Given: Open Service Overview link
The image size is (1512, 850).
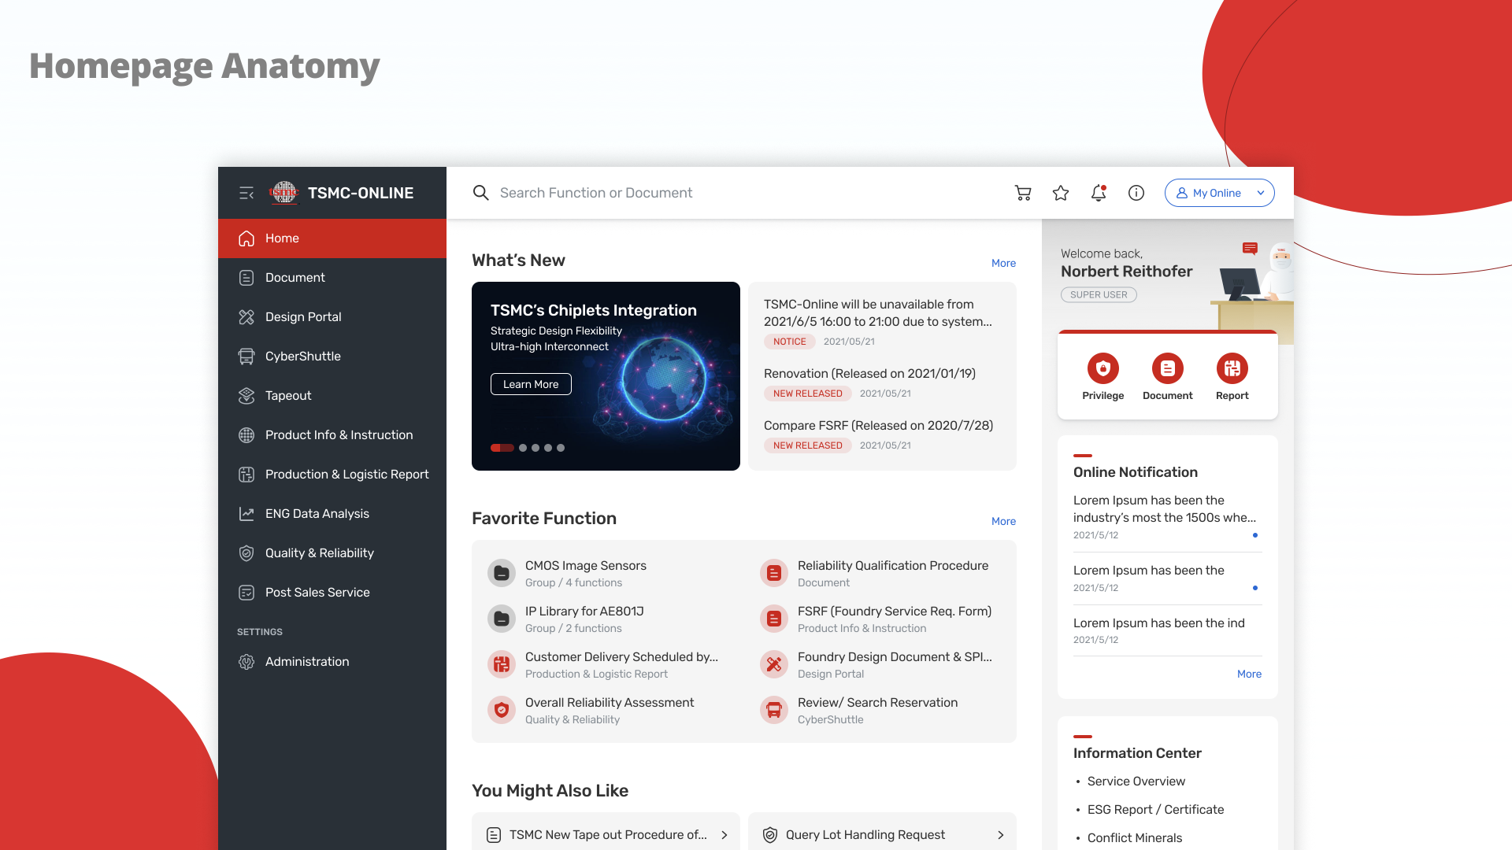Looking at the screenshot, I should click(x=1136, y=782).
